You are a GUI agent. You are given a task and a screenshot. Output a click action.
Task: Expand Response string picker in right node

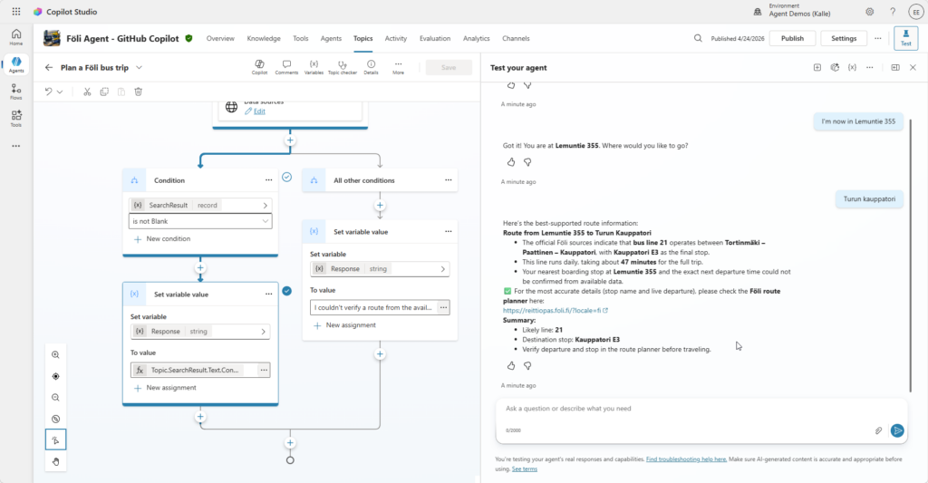point(442,269)
